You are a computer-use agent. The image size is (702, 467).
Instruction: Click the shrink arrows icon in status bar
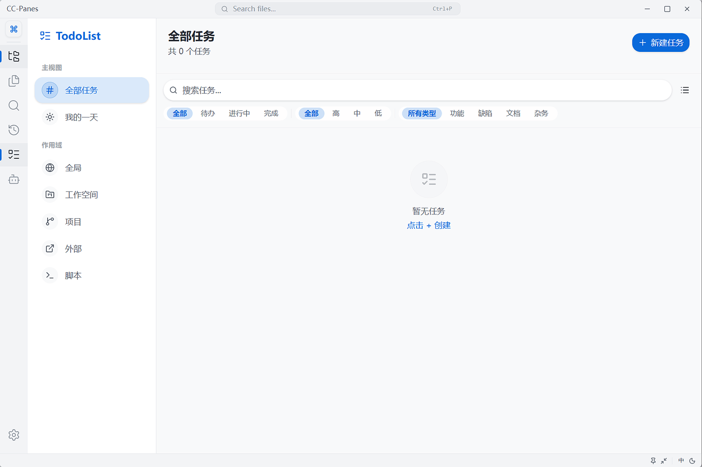(664, 460)
